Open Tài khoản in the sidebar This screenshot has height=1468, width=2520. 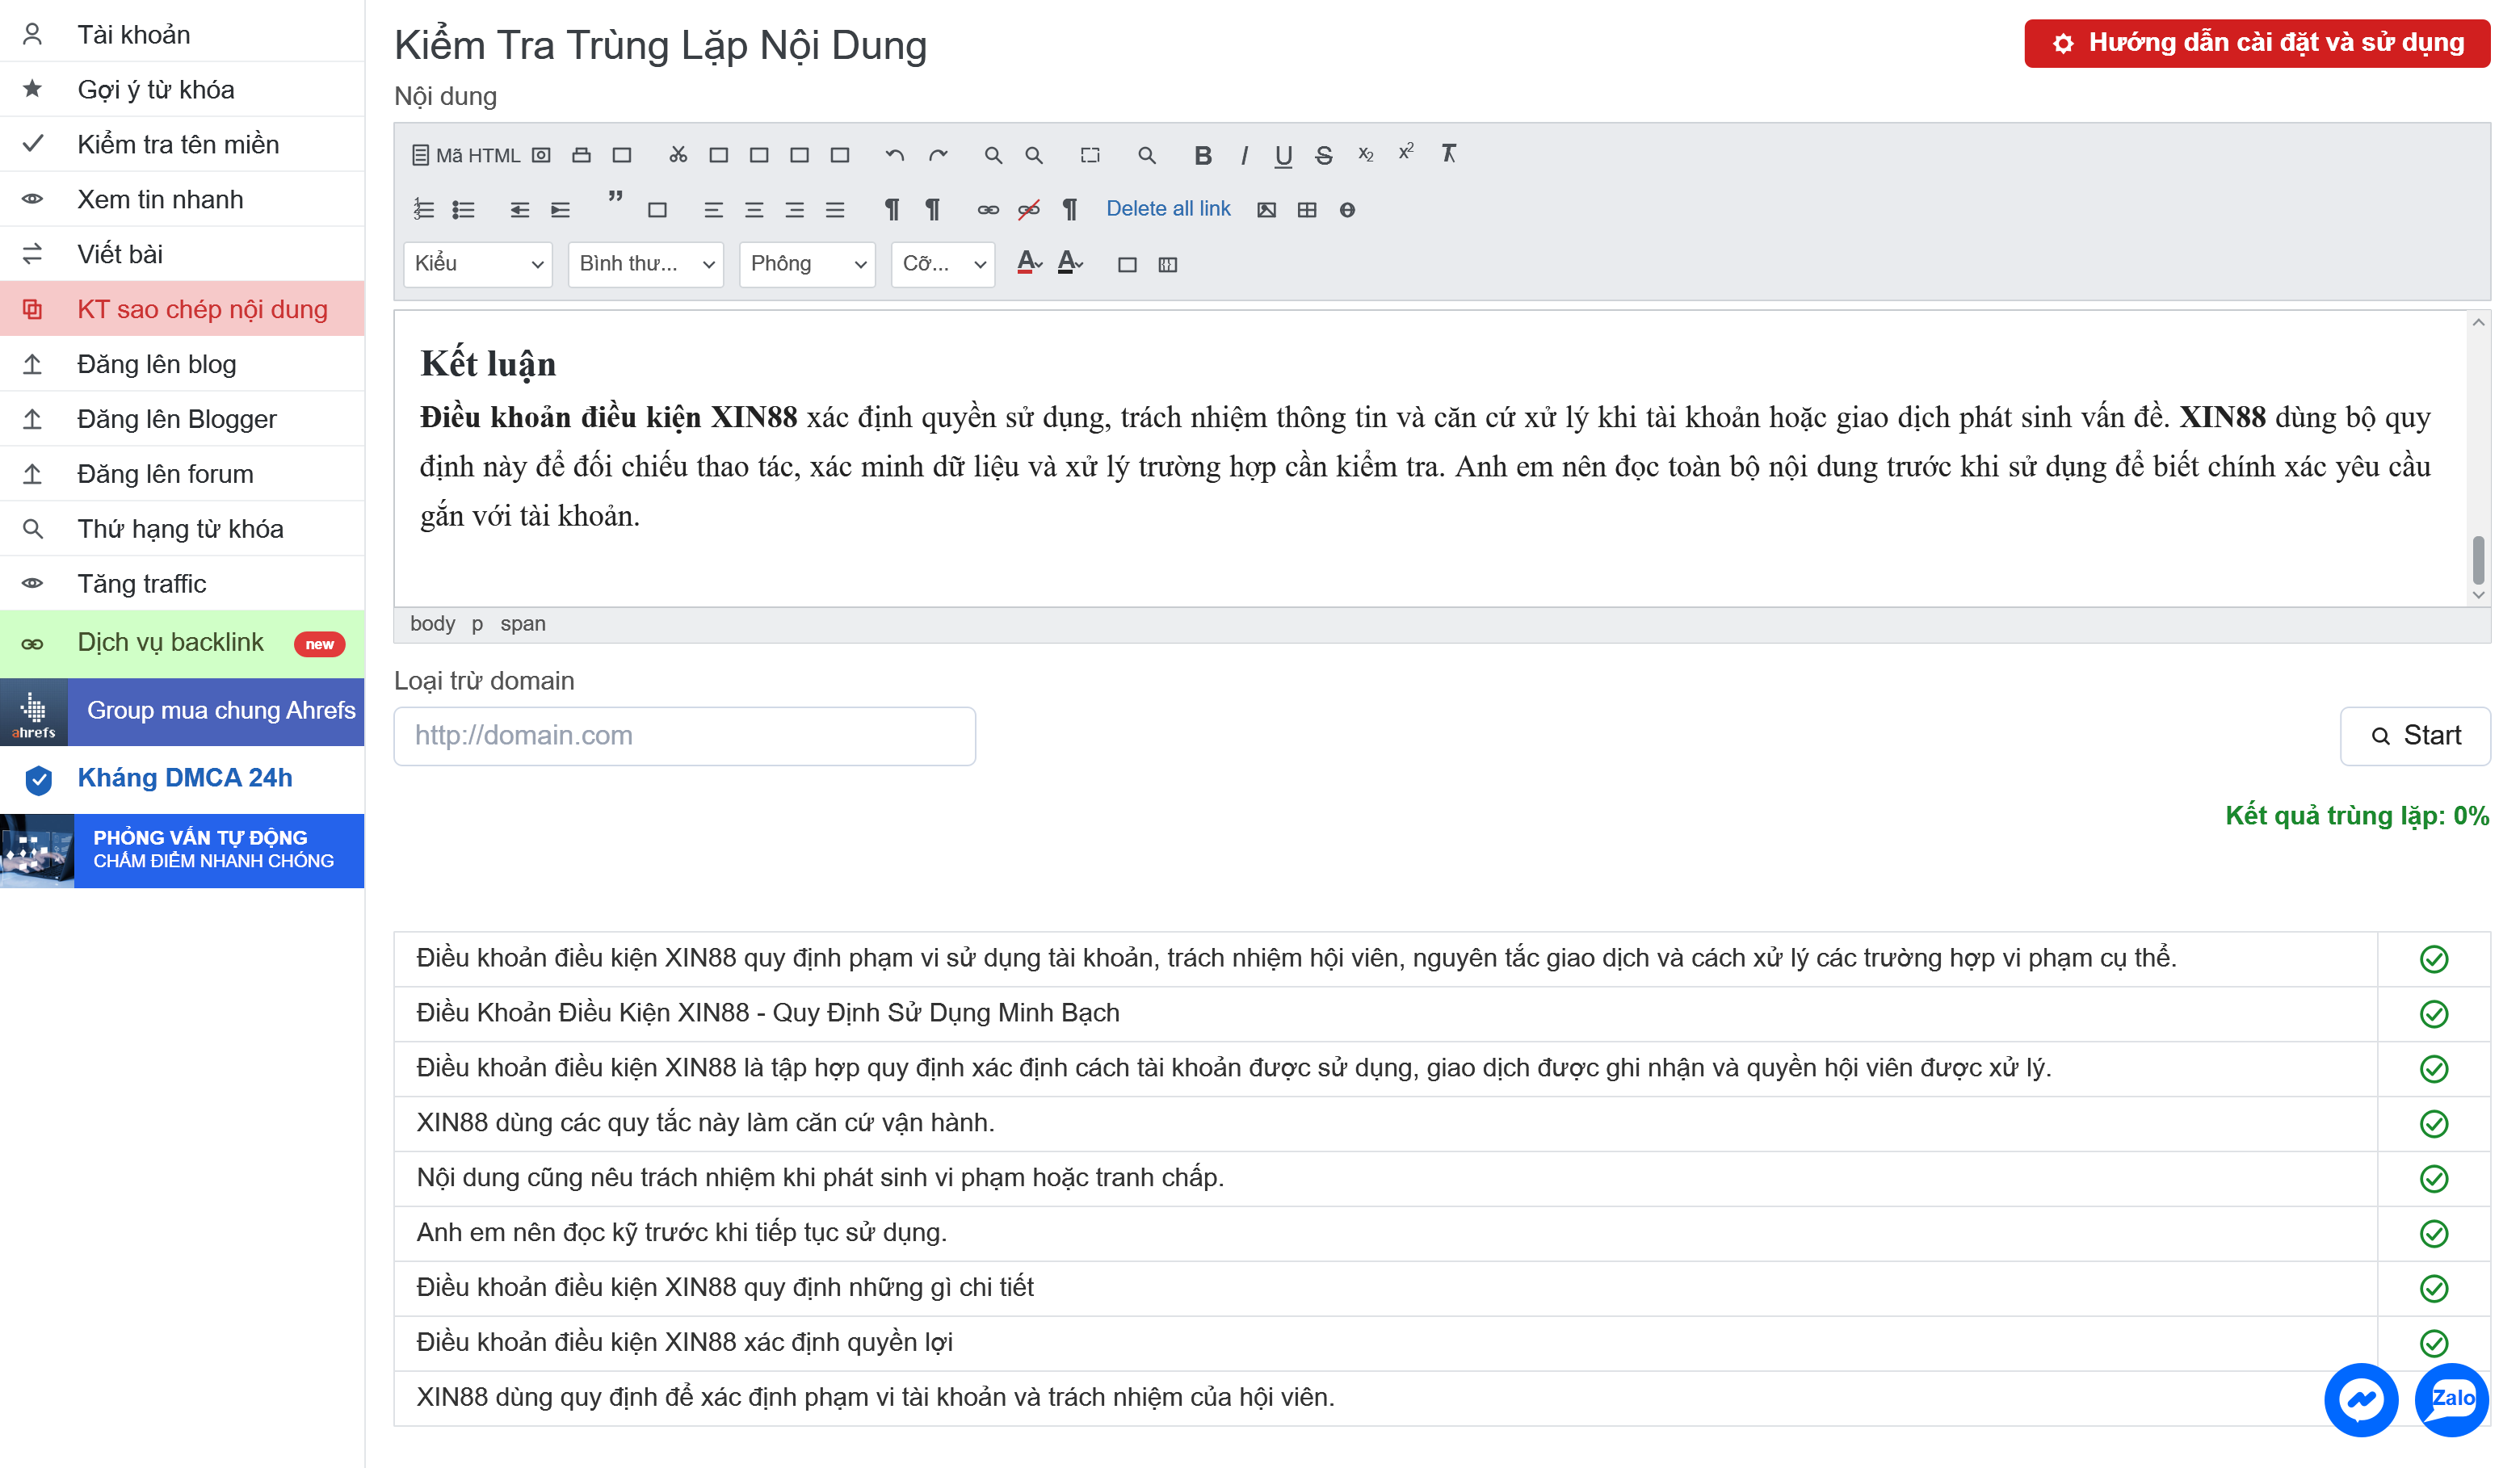(x=182, y=35)
